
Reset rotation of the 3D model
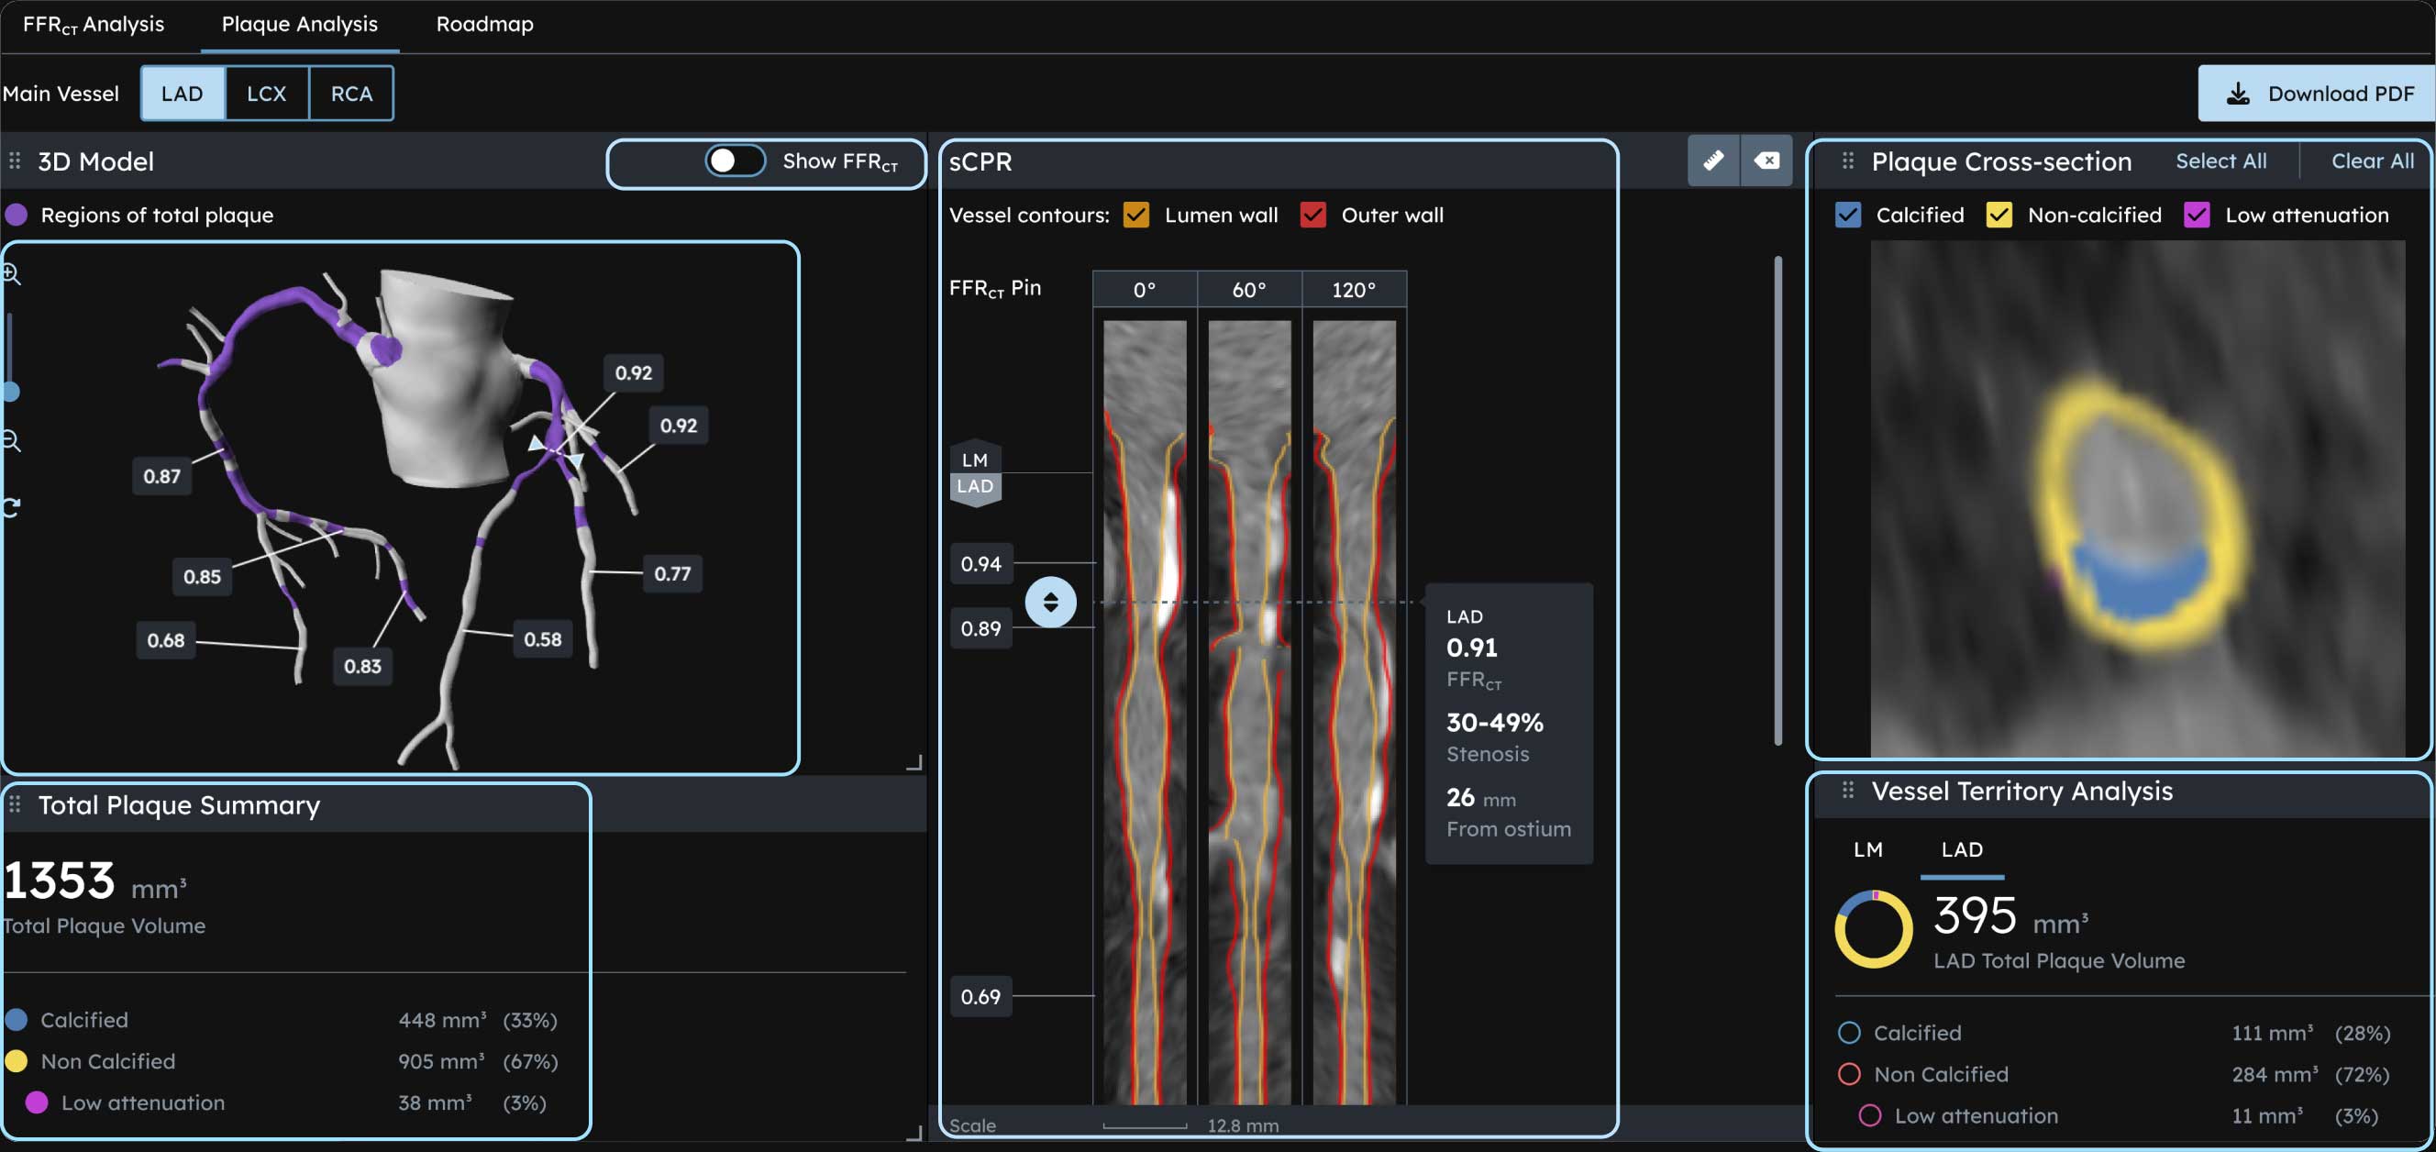(x=13, y=506)
